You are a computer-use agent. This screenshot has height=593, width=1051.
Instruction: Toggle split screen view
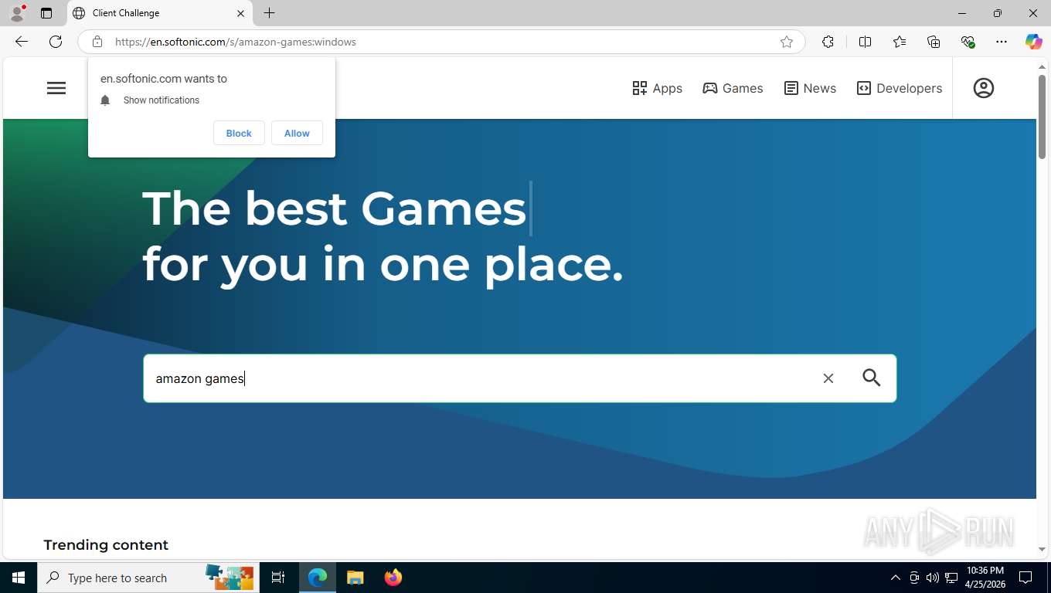866,42
